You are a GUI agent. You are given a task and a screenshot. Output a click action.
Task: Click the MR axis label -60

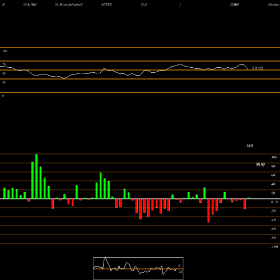[273, 229]
